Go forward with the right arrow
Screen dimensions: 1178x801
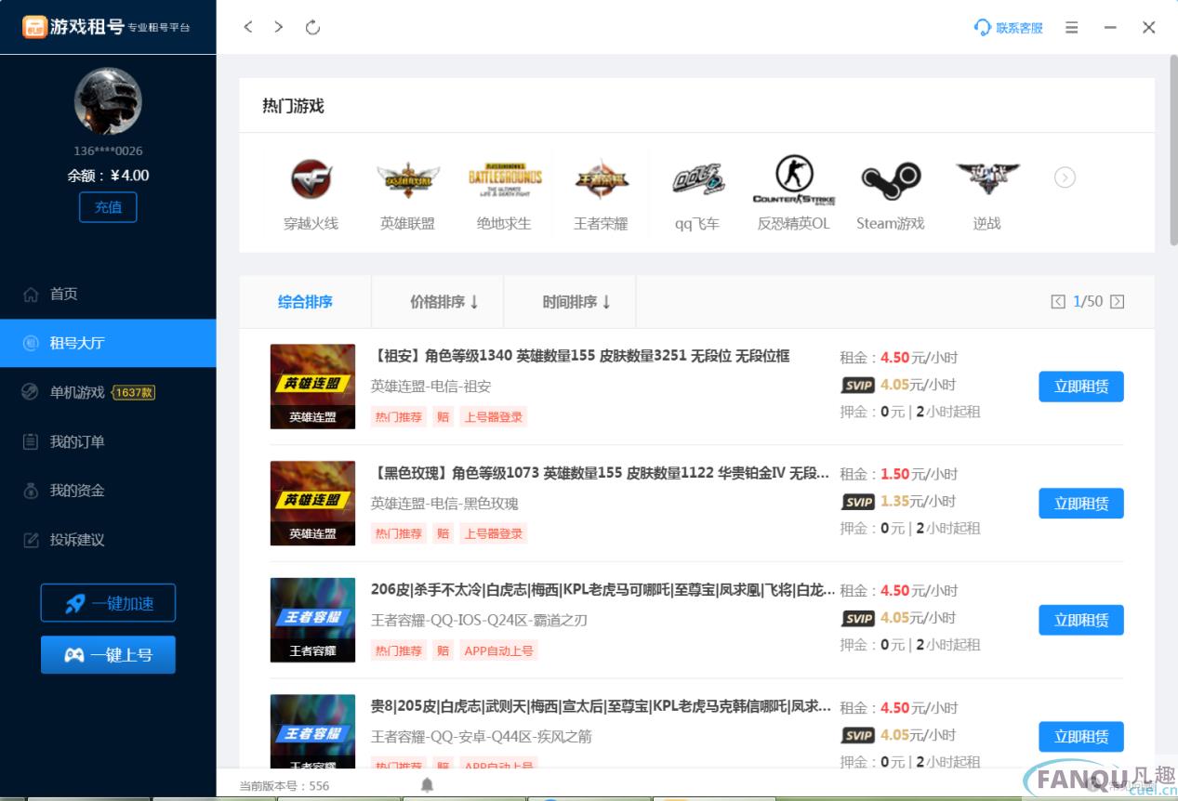(x=278, y=27)
